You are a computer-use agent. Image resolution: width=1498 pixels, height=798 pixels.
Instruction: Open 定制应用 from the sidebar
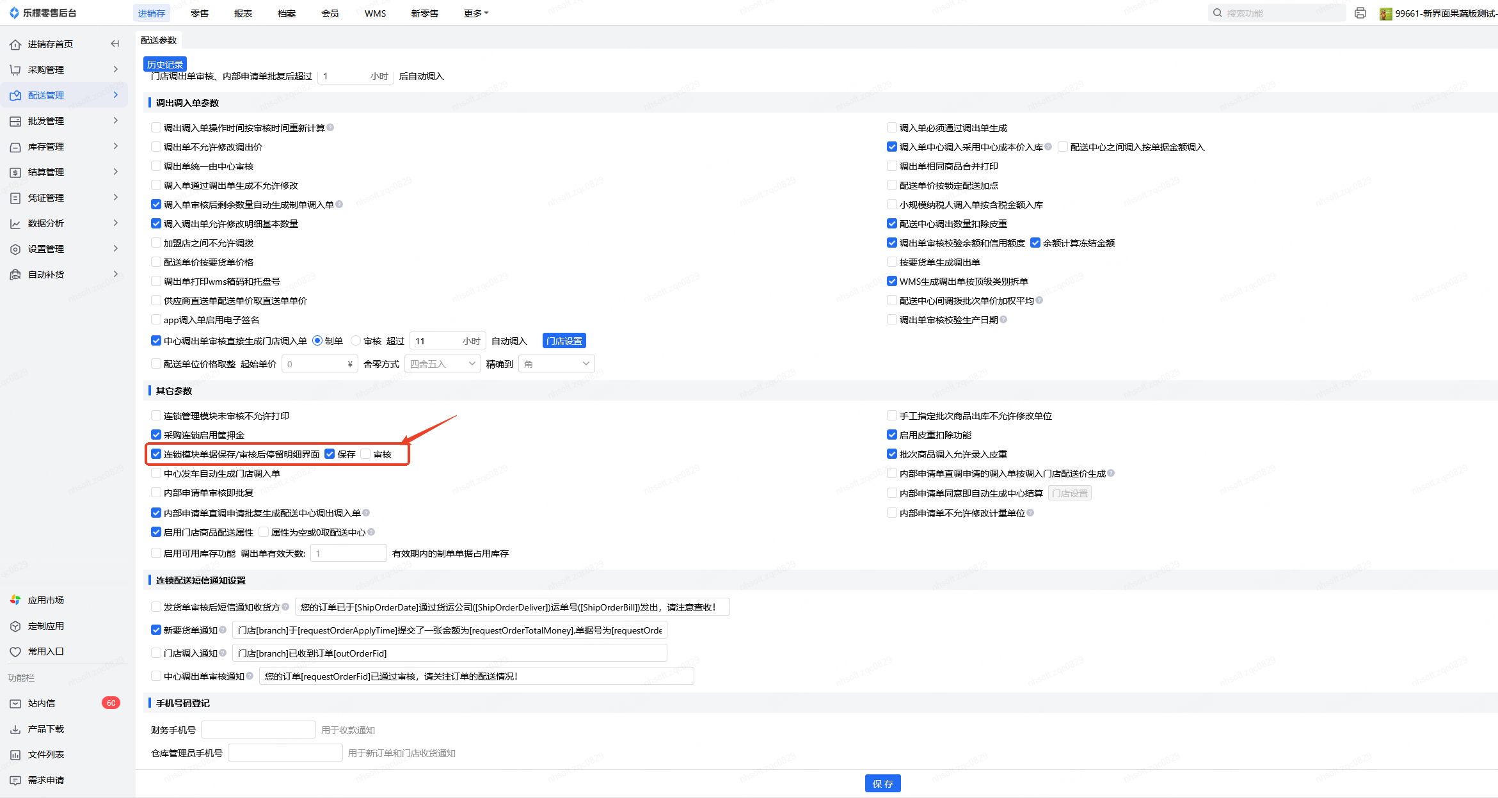point(45,626)
